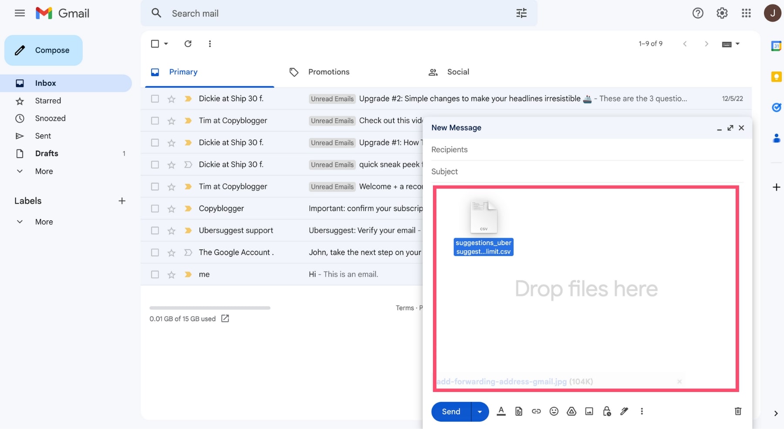Image resolution: width=784 pixels, height=429 pixels.
Task: Click the Subject field
Action: [x=587, y=172]
